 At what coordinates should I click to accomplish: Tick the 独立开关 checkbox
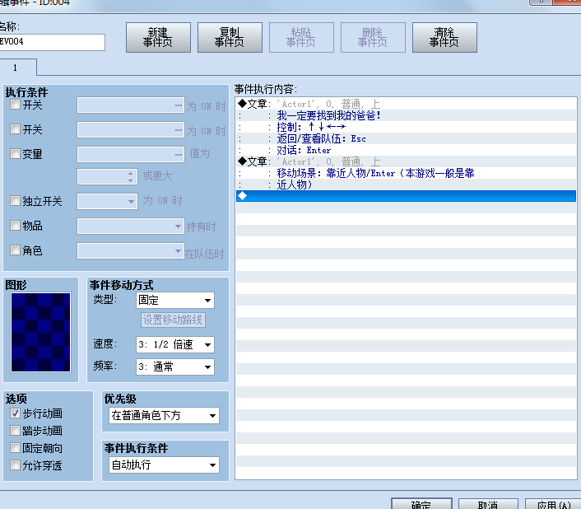click(15, 201)
